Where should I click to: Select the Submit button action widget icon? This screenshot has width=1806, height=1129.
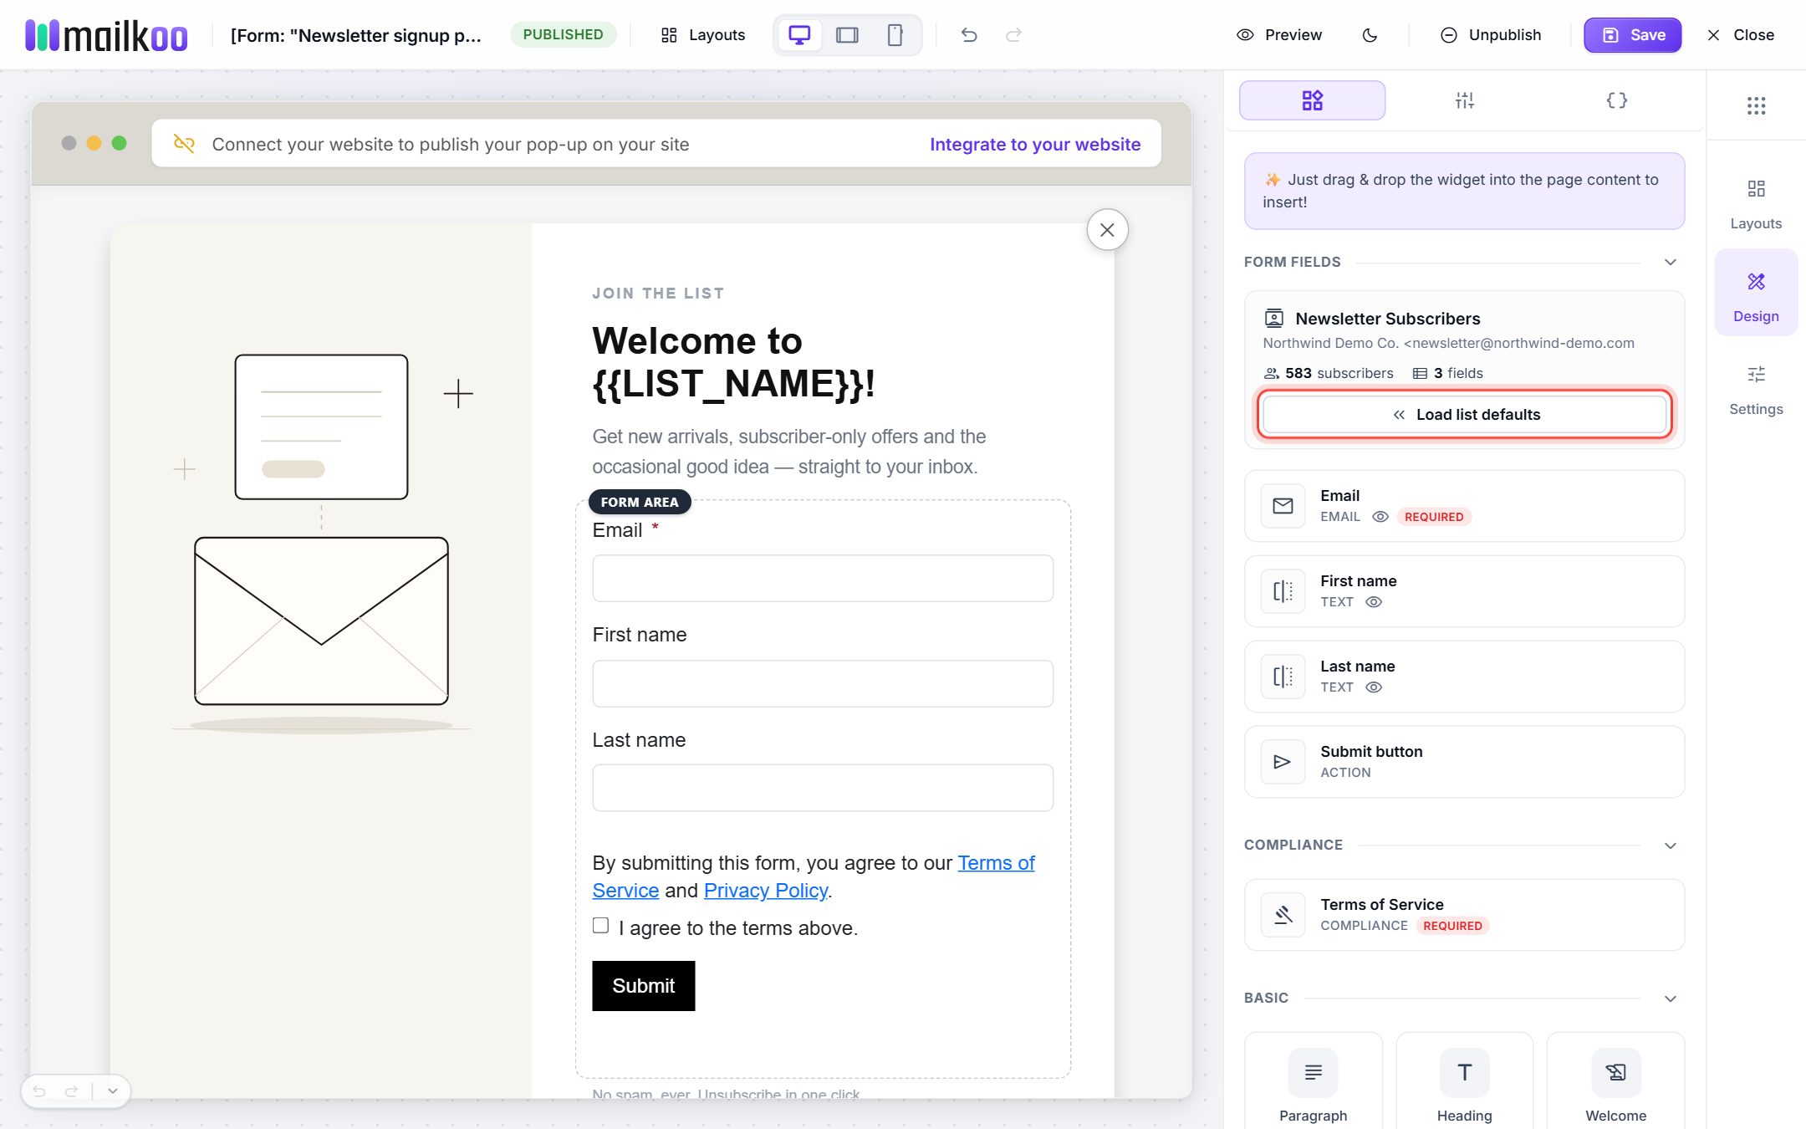click(1283, 762)
